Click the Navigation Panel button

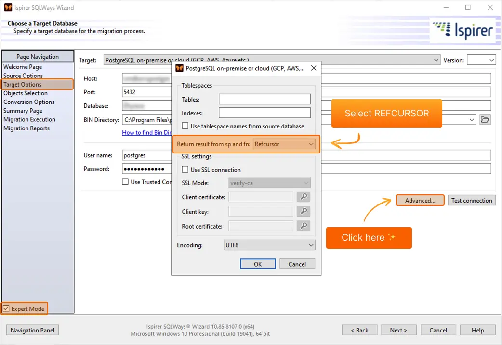tap(32, 330)
